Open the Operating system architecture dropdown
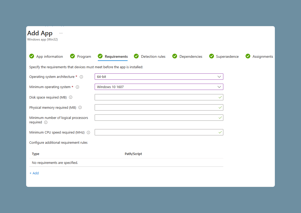Screen dimensions: 301x213 tap(159, 77)
